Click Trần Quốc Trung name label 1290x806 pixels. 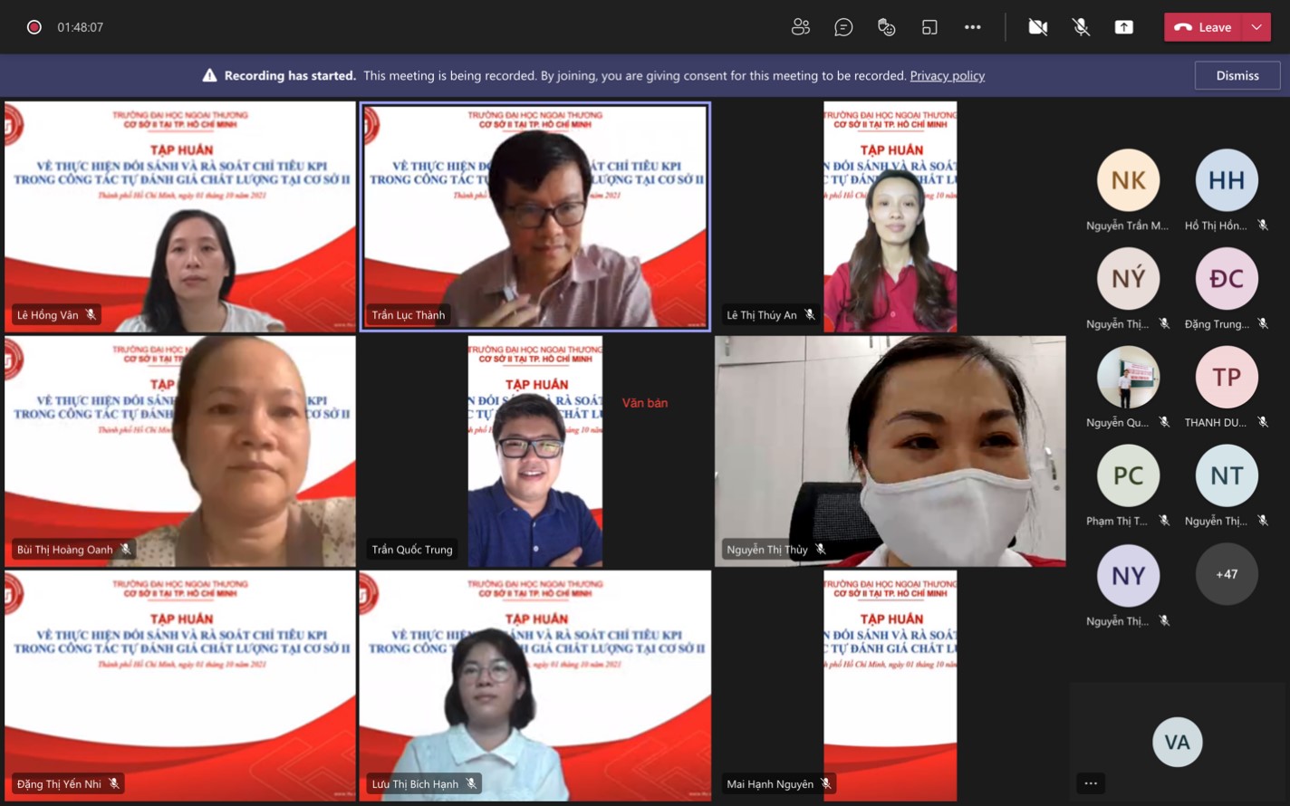(412, 550)
